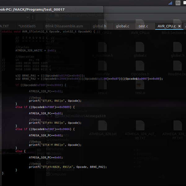
Task: Open Computer in the file manager sidebar
Action: coord(58,174)
